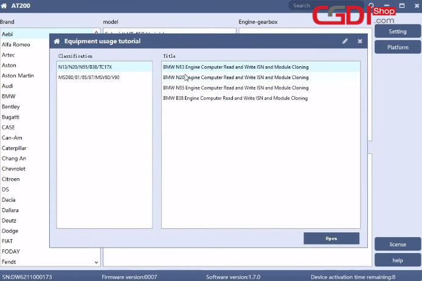The width and height of the screenshot is (422, 281).
Task: Click the Platform button
Action: pos(397,47)
